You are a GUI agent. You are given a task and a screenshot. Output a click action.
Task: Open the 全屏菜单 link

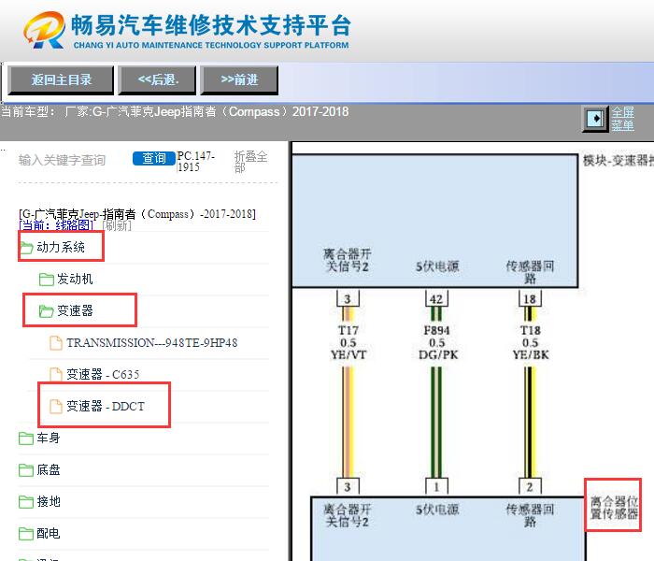(x=623, y=119)
